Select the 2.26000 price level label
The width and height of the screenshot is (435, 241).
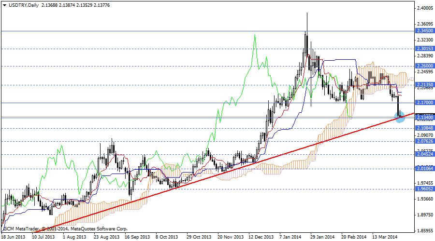425,66
